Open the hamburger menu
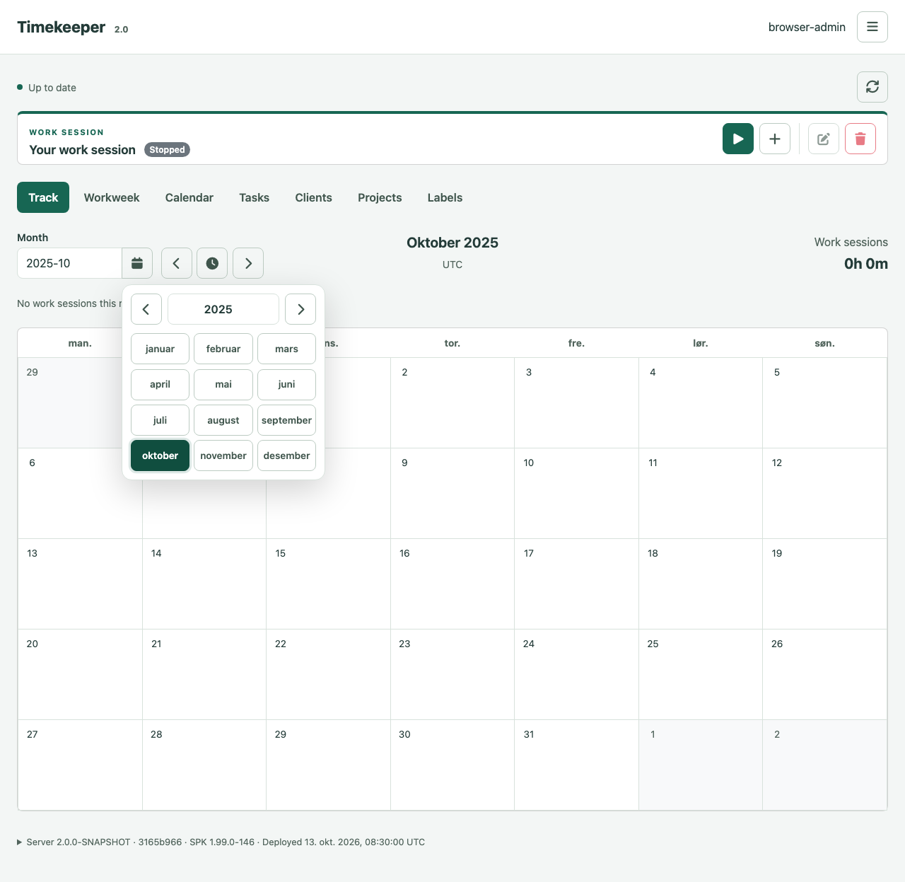Screen dimensions: 905x882 click(872, 27)
